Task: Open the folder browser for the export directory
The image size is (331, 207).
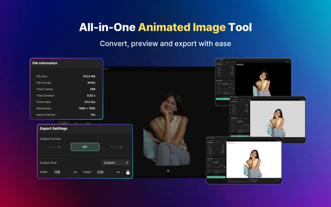Action: tap(224, 170)
